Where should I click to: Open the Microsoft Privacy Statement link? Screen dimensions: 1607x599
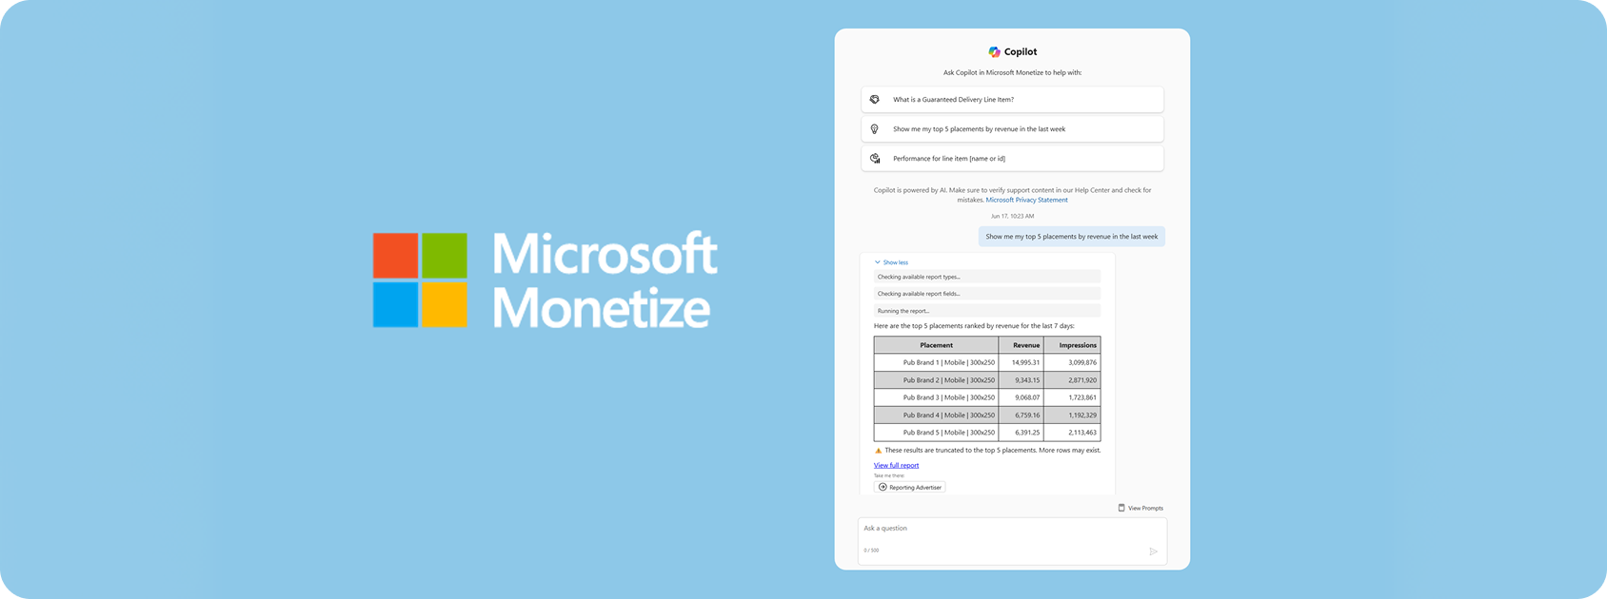pyautogui.click(x=1026, y=201)
